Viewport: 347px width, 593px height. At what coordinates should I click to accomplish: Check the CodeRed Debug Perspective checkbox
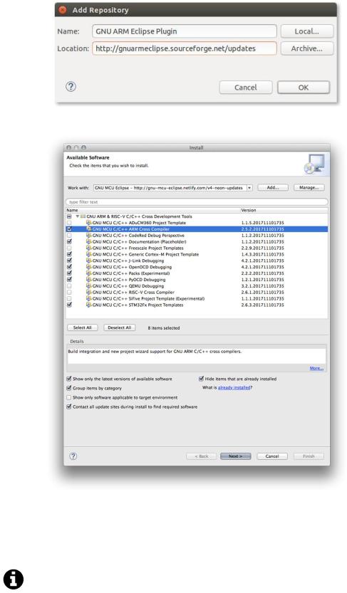pyautogui.click(x=69, y=235)
